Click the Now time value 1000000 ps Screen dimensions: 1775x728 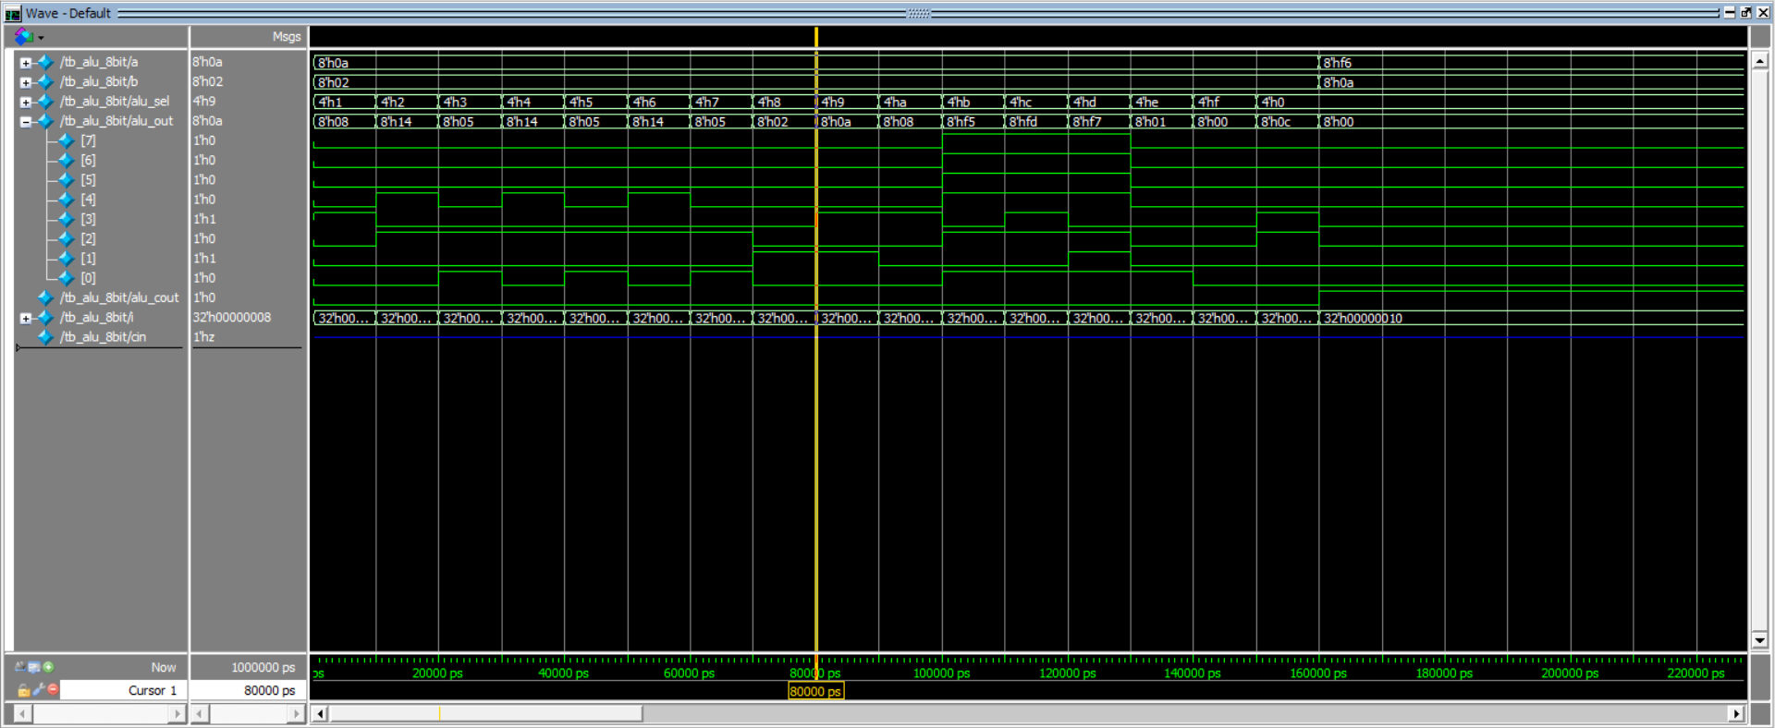(x=263, y=667)
